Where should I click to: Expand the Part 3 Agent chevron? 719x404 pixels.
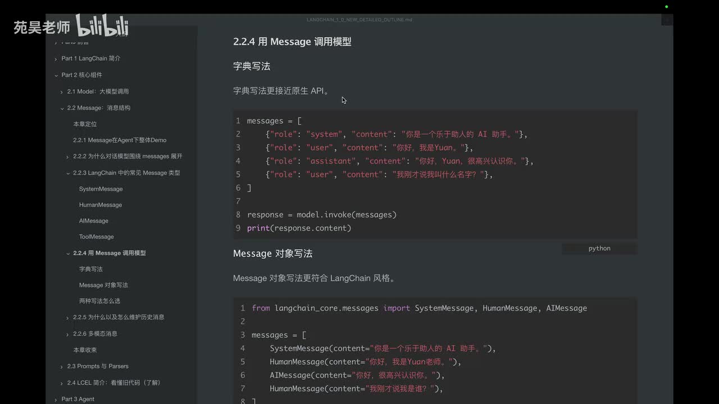click(x=56, y=400)
